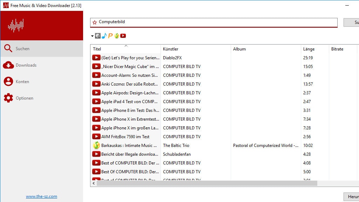Click YouTube icon of Apple iPad 4 row
Screen dimensions: 359x202
pyautogui.click(x=96, y=101)
